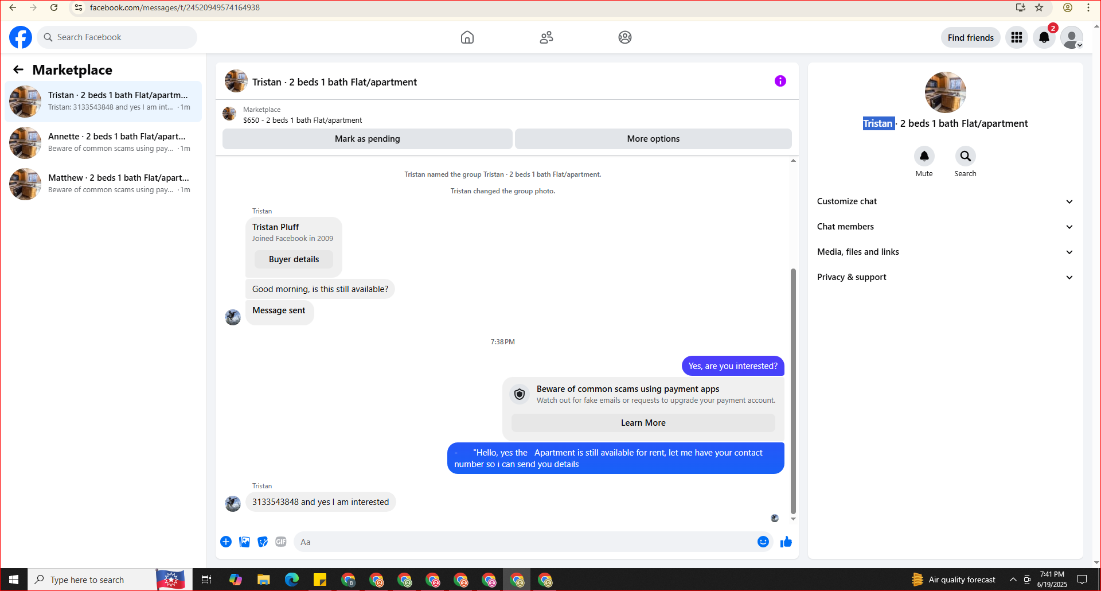Click Learn More about payment scams

coord(643,423)
